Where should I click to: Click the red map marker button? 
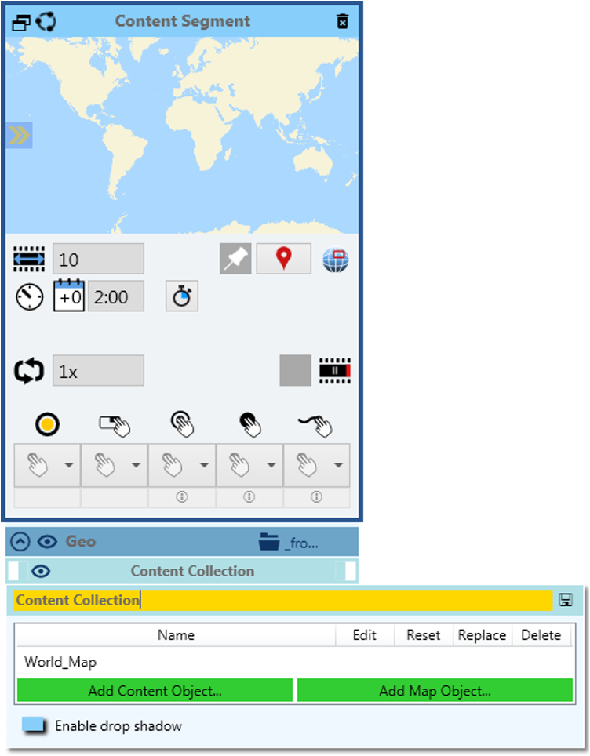(x=283, y=259)
